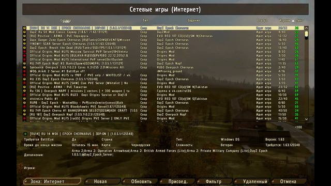Click the 23/32 players count cell
Screen dimensions: 331x186
282,87
